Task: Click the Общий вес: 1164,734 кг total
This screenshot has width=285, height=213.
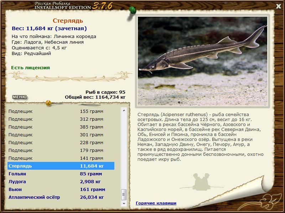Action: 95,97
